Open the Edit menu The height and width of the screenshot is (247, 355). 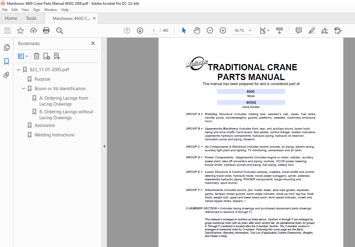tap(15, 10)
